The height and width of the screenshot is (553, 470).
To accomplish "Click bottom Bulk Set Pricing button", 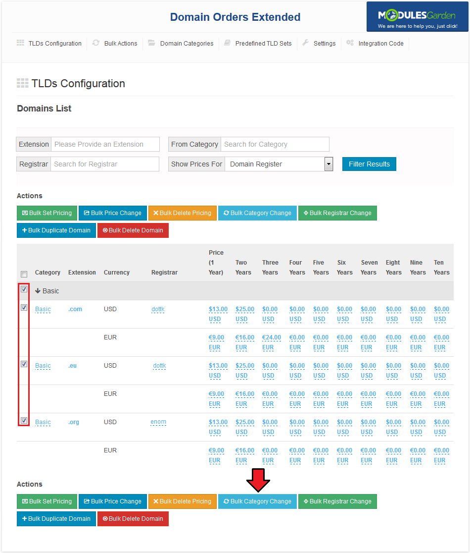I will point(47,501).
